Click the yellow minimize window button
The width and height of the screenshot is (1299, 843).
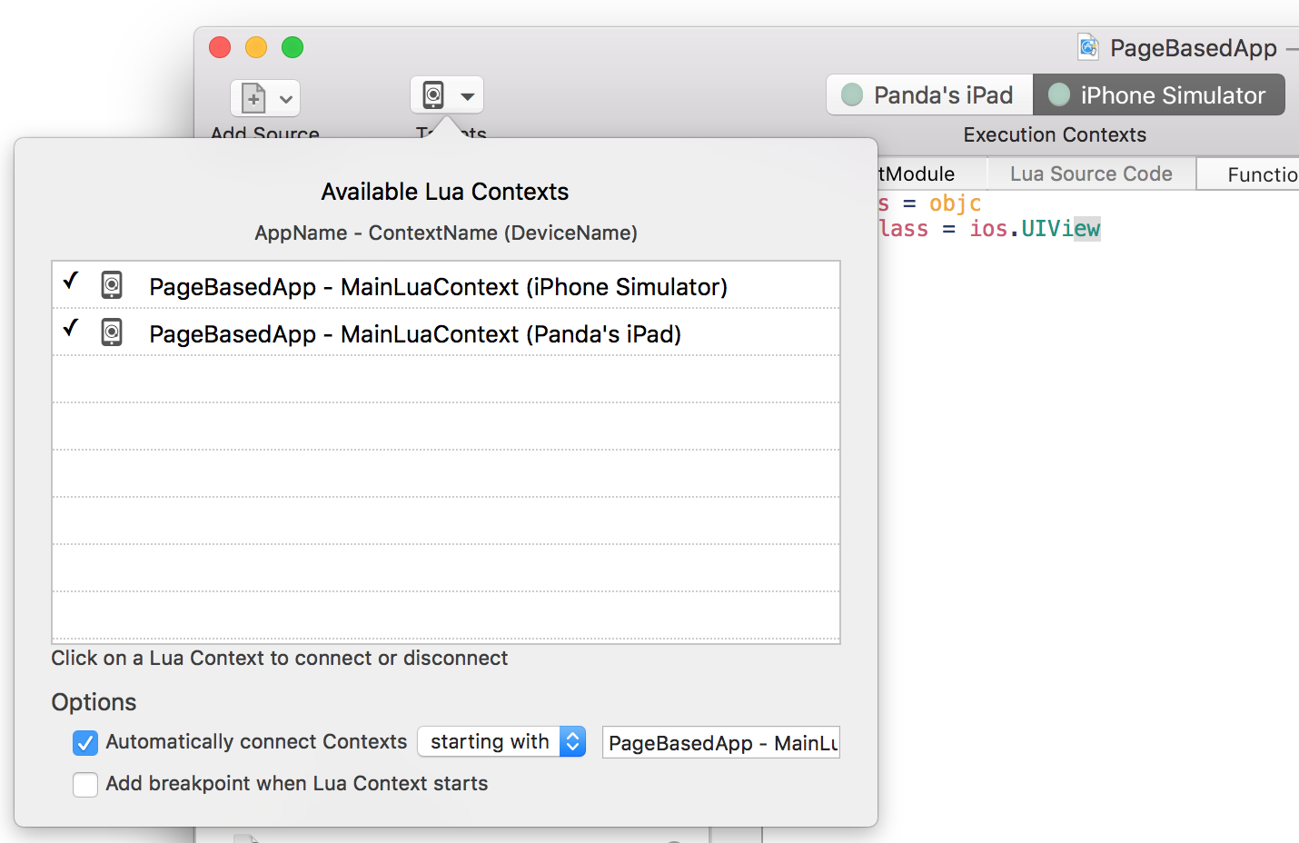click(256, 47)
